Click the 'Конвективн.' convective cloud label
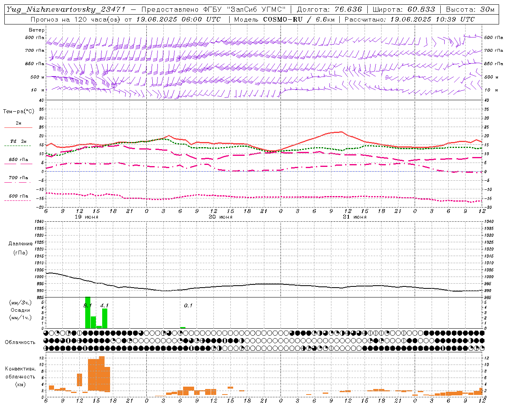 click(20, 369)
